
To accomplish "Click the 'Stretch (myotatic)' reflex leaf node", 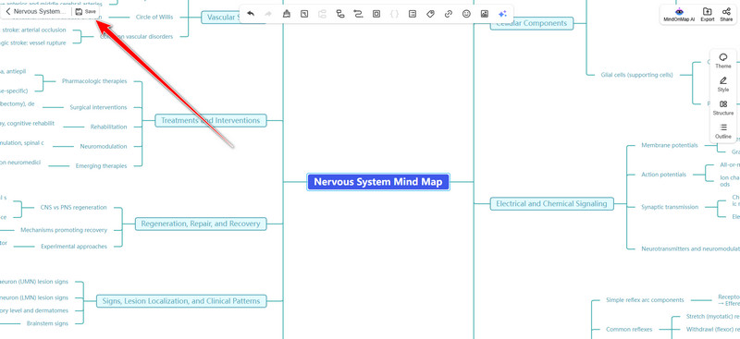I will click(x=712, y=316).
